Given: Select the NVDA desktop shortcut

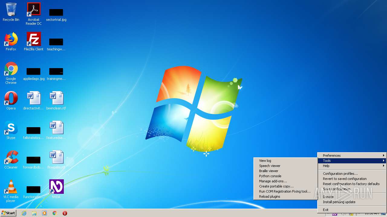Looking at the screenshot, I should click(56, 189).
